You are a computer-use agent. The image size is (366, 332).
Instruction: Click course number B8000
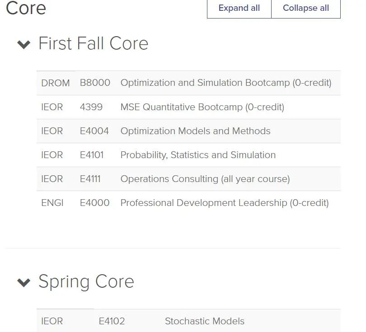pyautogui.click(x=95, y=83)
